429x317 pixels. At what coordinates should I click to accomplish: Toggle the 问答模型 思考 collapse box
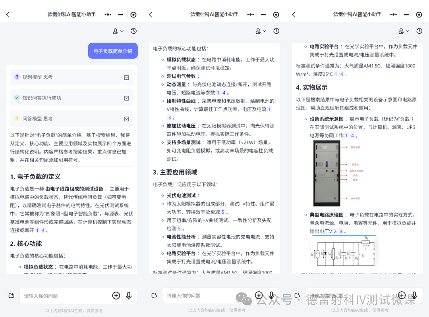click(x=126, y=119)
